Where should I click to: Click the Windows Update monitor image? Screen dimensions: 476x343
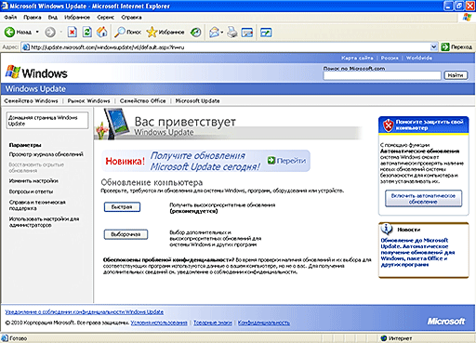click(x=116, y=124)
